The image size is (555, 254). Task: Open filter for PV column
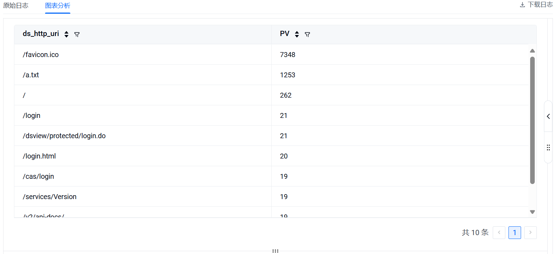(x=307, y=34)
